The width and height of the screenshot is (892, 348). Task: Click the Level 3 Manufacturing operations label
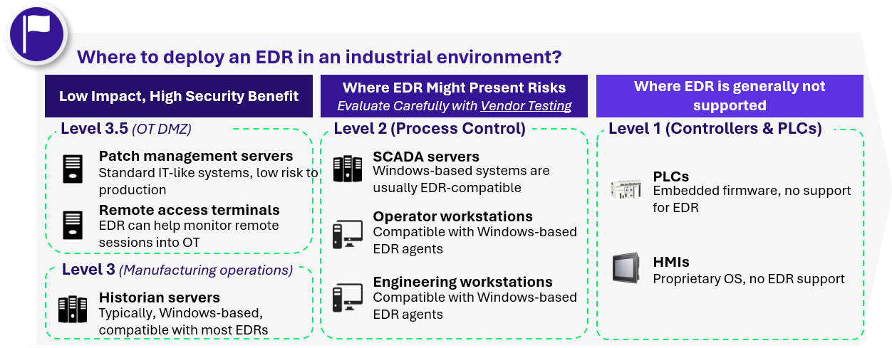[177, 270]
